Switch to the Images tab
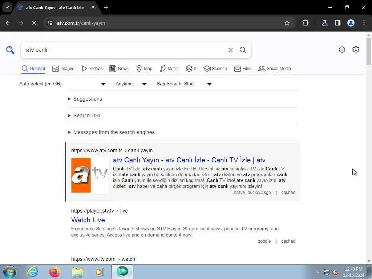Viewport: 372px width, 279px height. click(63, 69)
